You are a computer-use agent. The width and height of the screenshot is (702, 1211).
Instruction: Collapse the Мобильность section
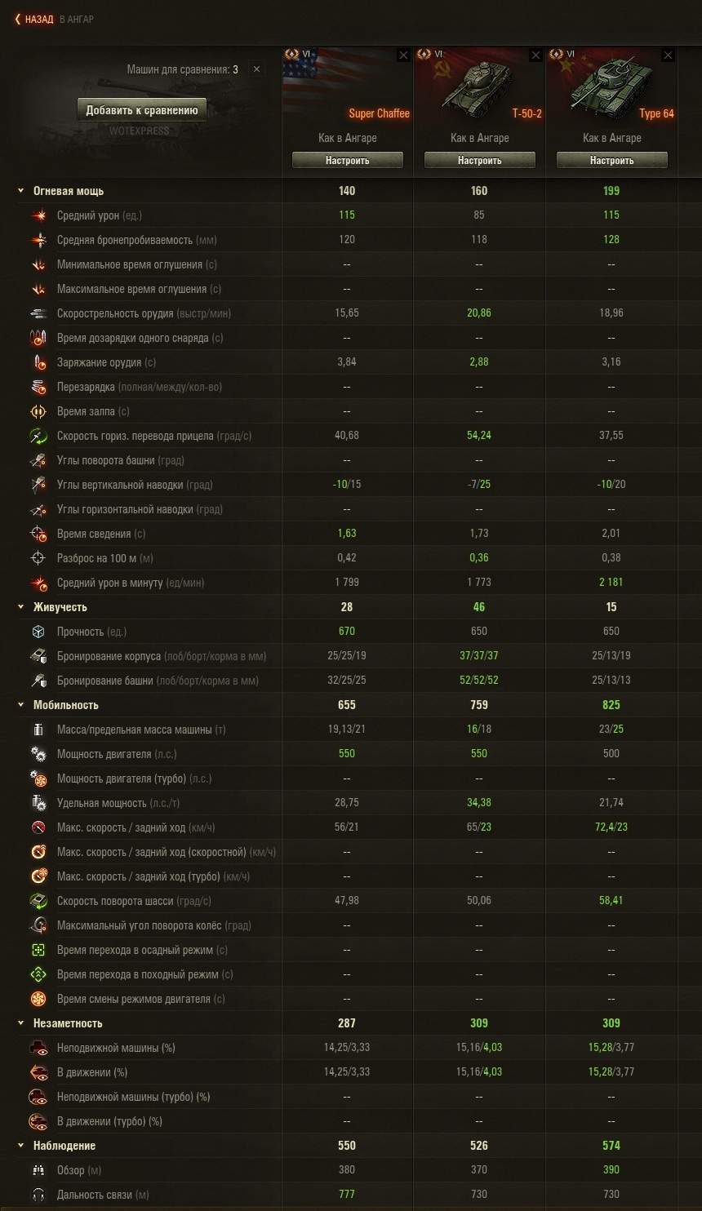click(21, 705)
